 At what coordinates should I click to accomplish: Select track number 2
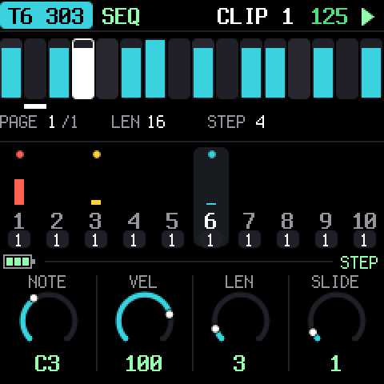[57, 221]
